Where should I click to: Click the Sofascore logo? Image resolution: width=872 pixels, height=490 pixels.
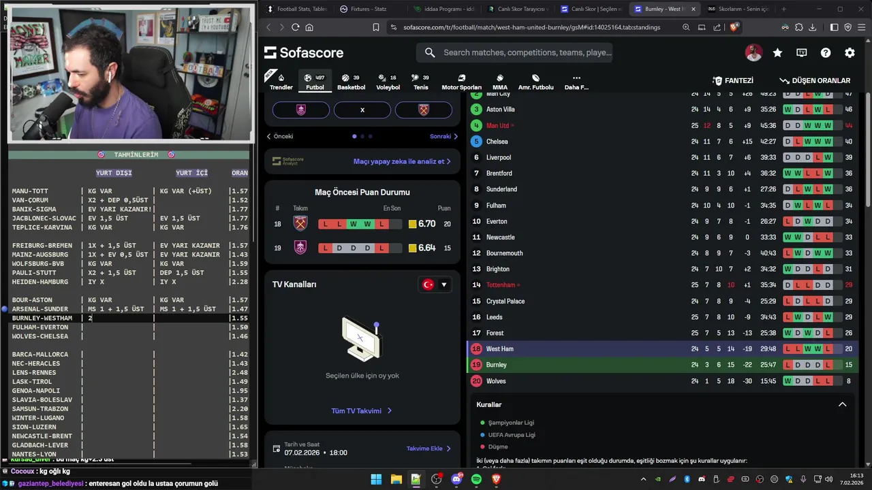304,52
